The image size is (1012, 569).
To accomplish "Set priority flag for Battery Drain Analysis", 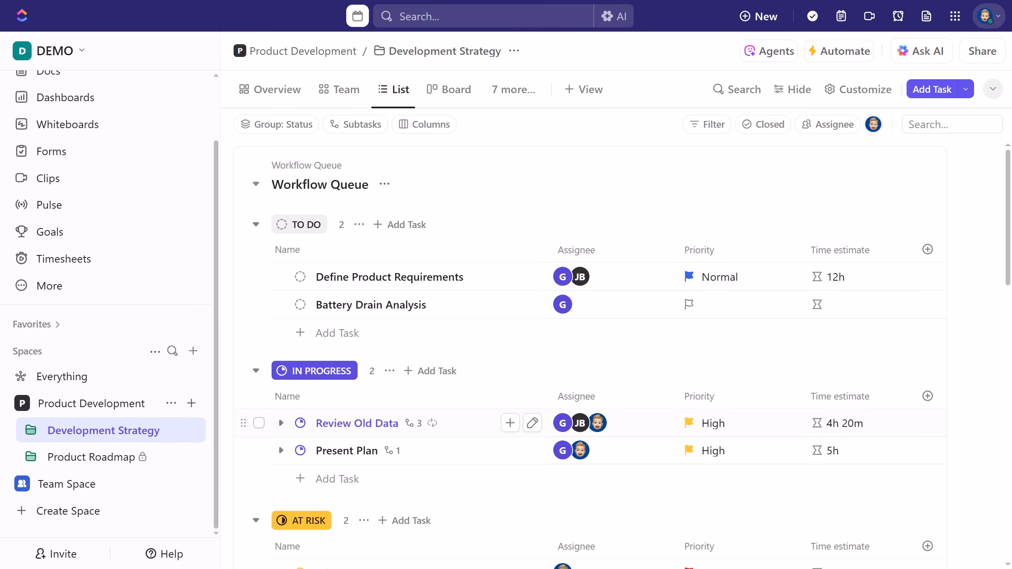I will [x=689, y=304].
